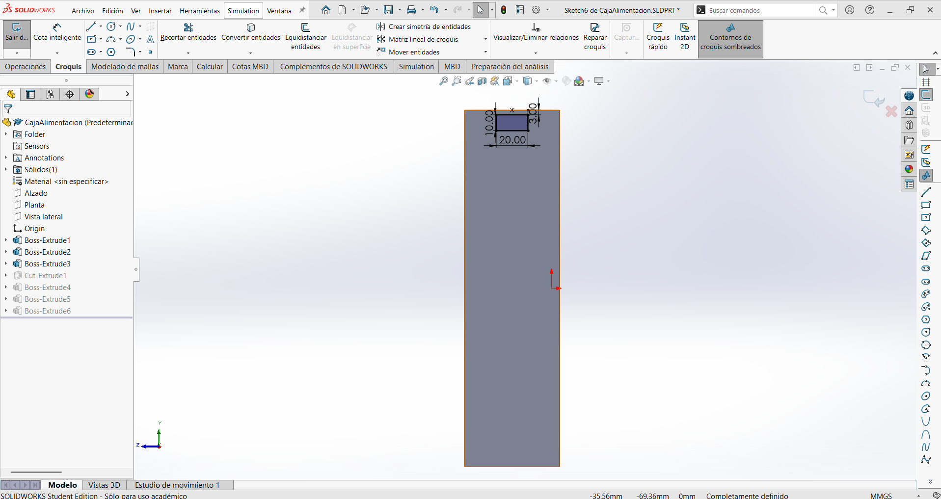Expand the Boss-Extrude3 feature
941x499 pixels.
(6, 264)
